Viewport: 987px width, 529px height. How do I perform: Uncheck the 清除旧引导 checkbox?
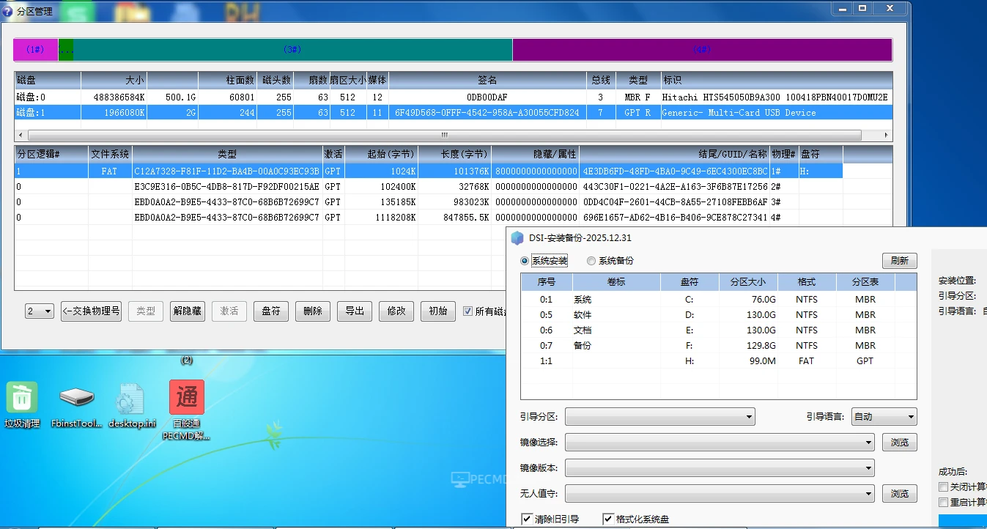point(526,518)
